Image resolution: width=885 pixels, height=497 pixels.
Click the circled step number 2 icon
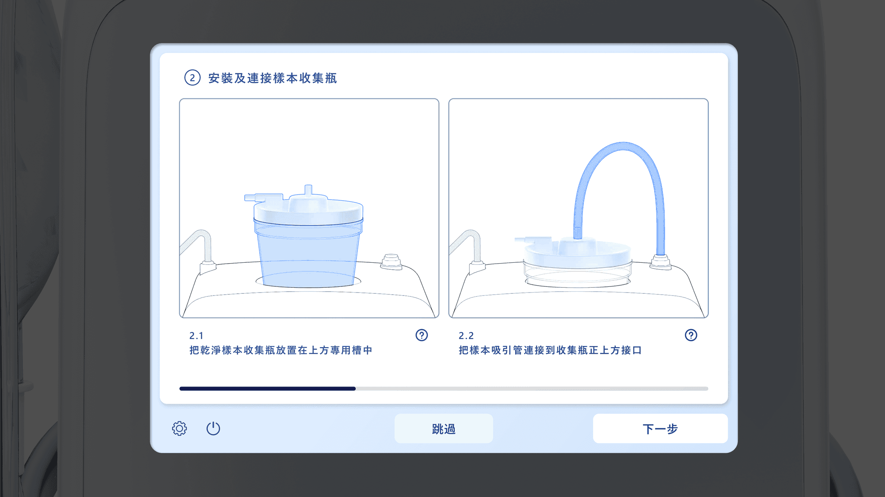tap(192, 78)
